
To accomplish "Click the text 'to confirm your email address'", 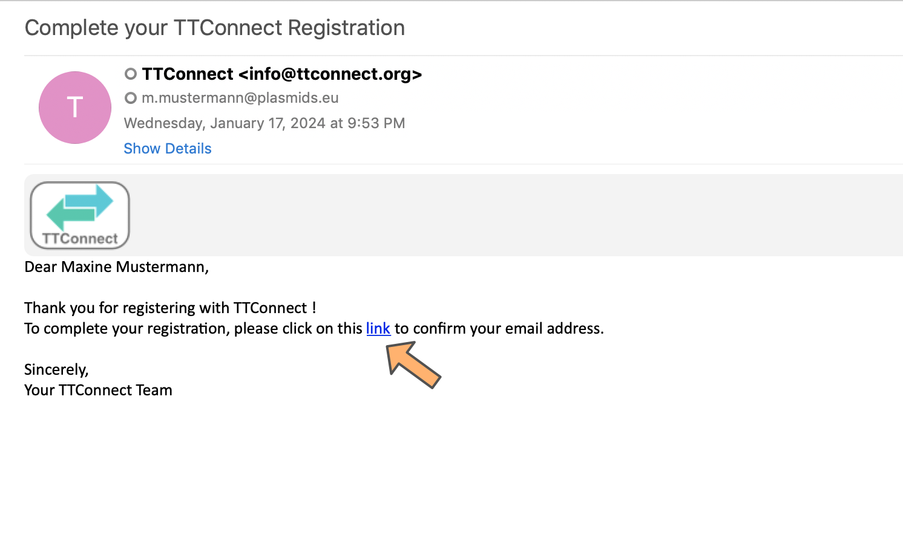I will coord(499,328).
